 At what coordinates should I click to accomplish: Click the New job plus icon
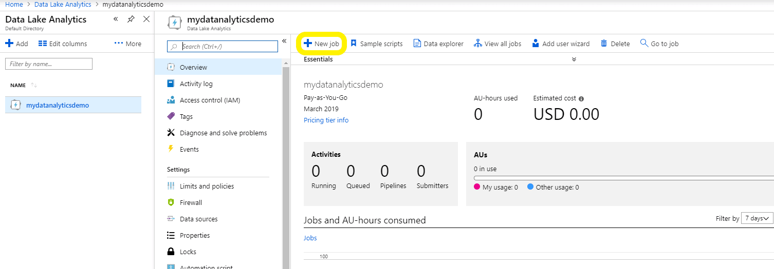tap(308, 44)
